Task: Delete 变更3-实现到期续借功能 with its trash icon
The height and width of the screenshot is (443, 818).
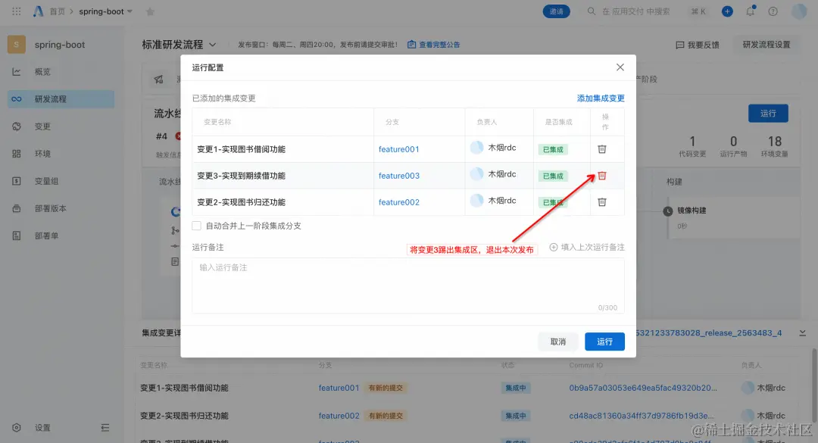Action: click(603, 176)
